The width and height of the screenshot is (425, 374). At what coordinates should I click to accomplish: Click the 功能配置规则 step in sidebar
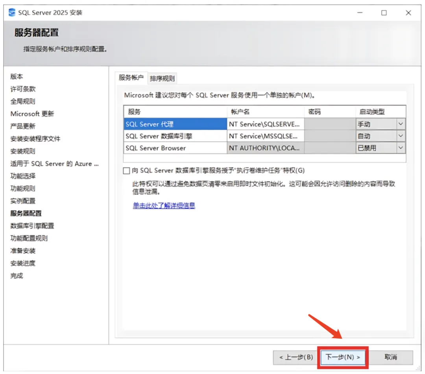pos(29,239)
